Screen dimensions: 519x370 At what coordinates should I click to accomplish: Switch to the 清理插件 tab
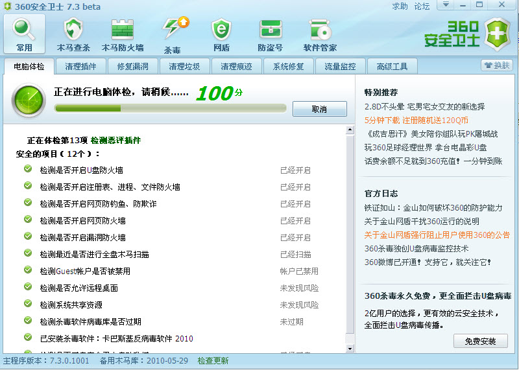click(81, 66)
